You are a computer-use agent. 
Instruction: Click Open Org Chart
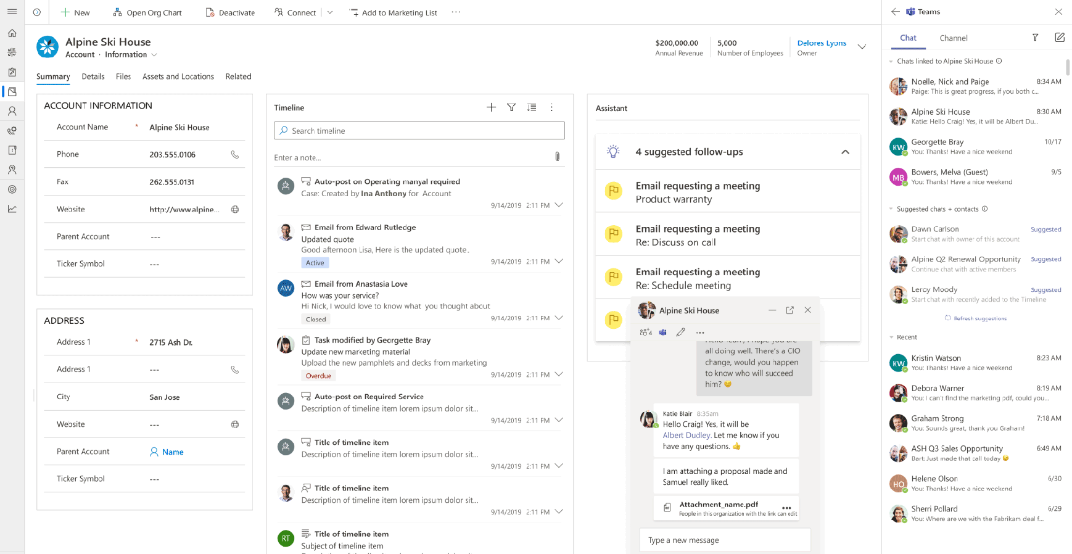click(x=147, y=12)
